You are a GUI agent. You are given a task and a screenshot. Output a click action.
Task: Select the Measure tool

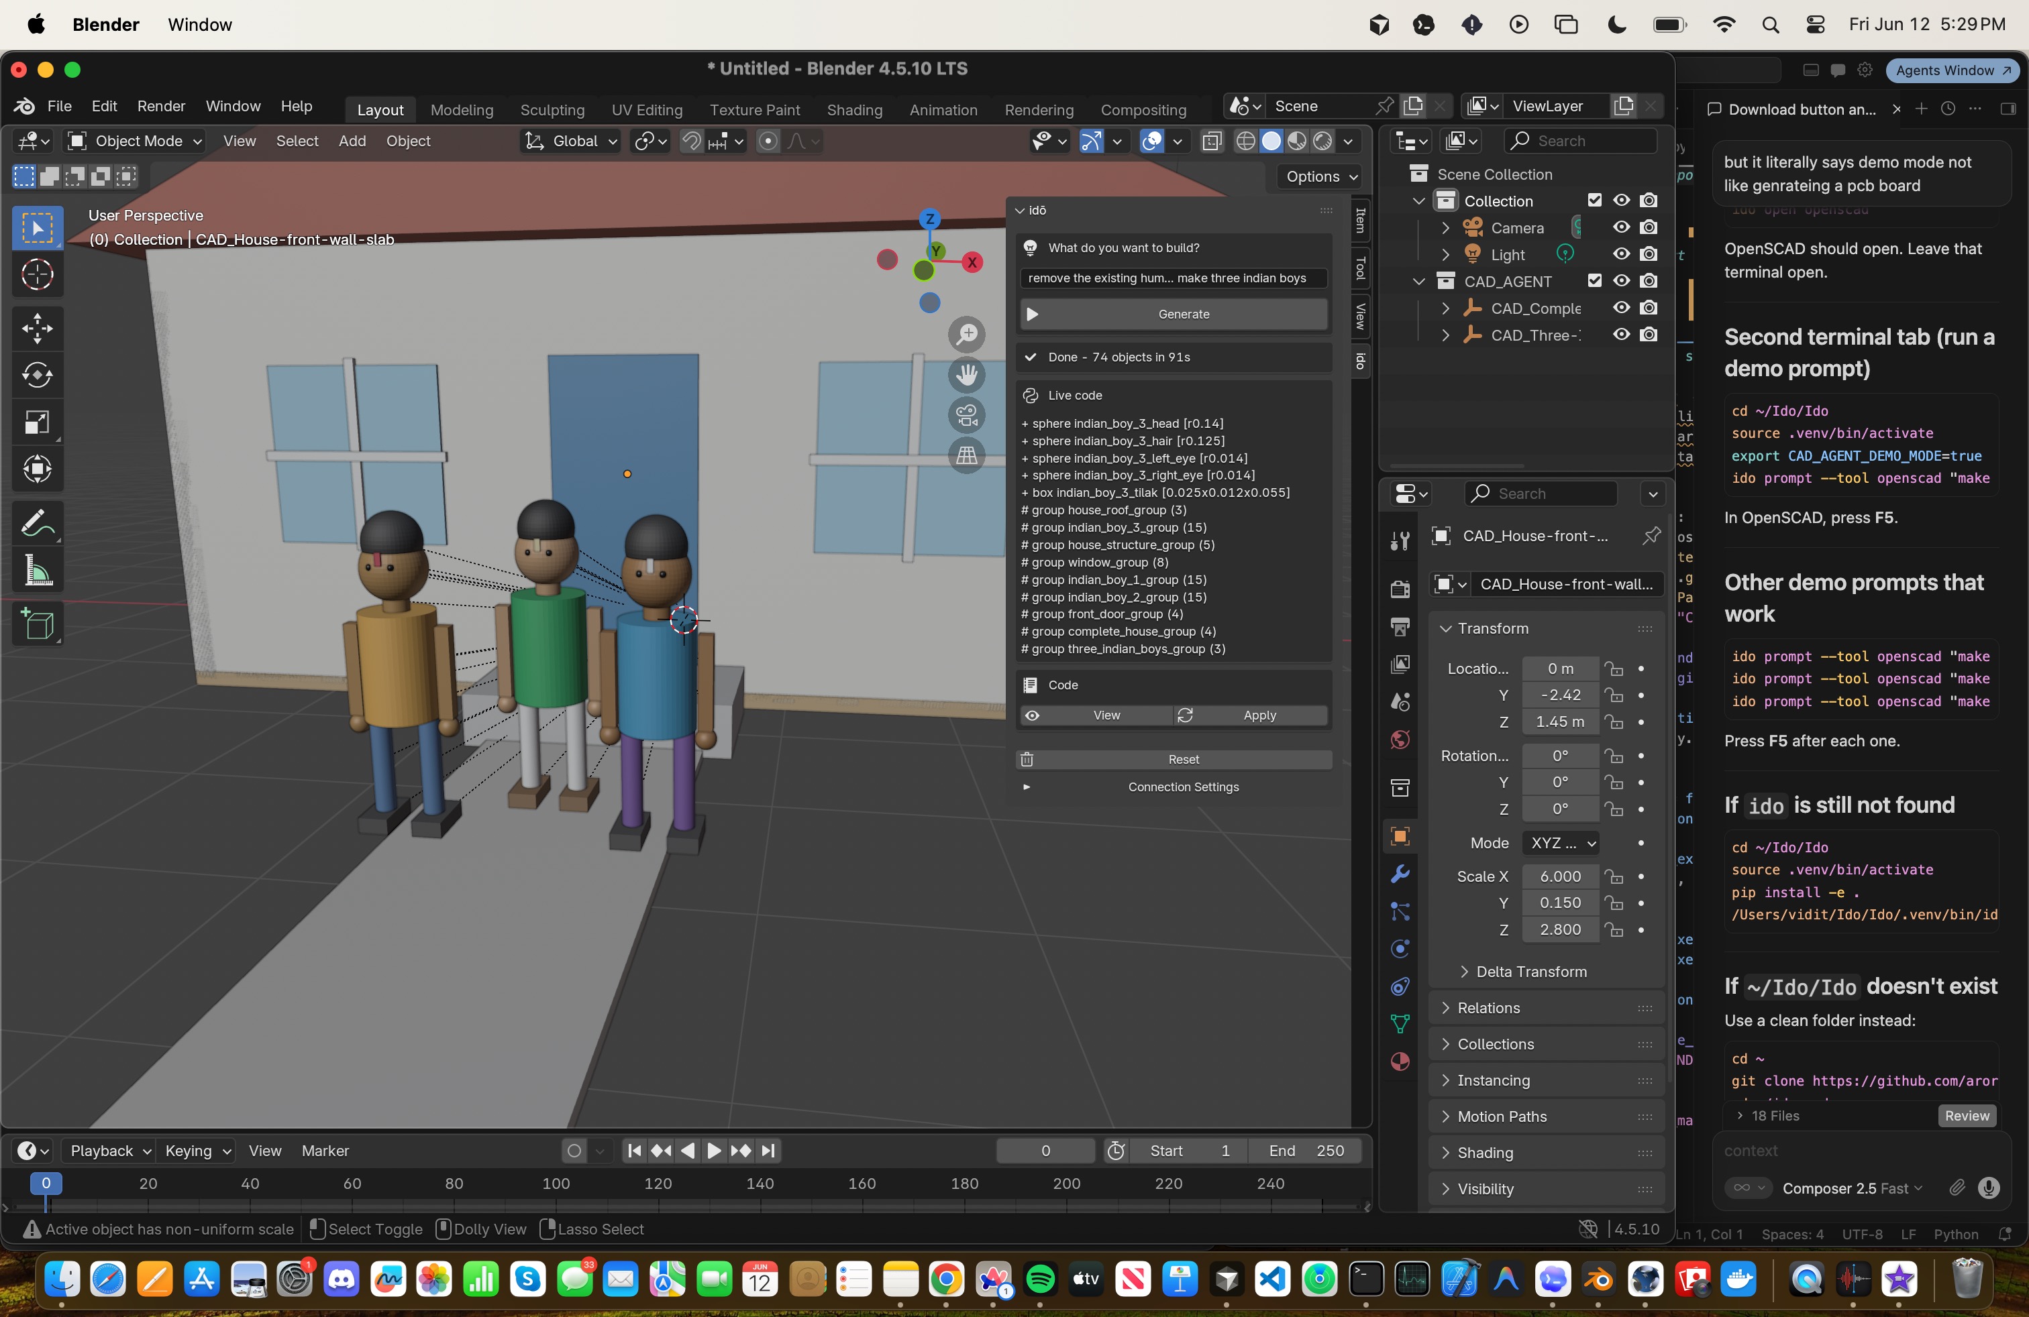click(38, 570)
